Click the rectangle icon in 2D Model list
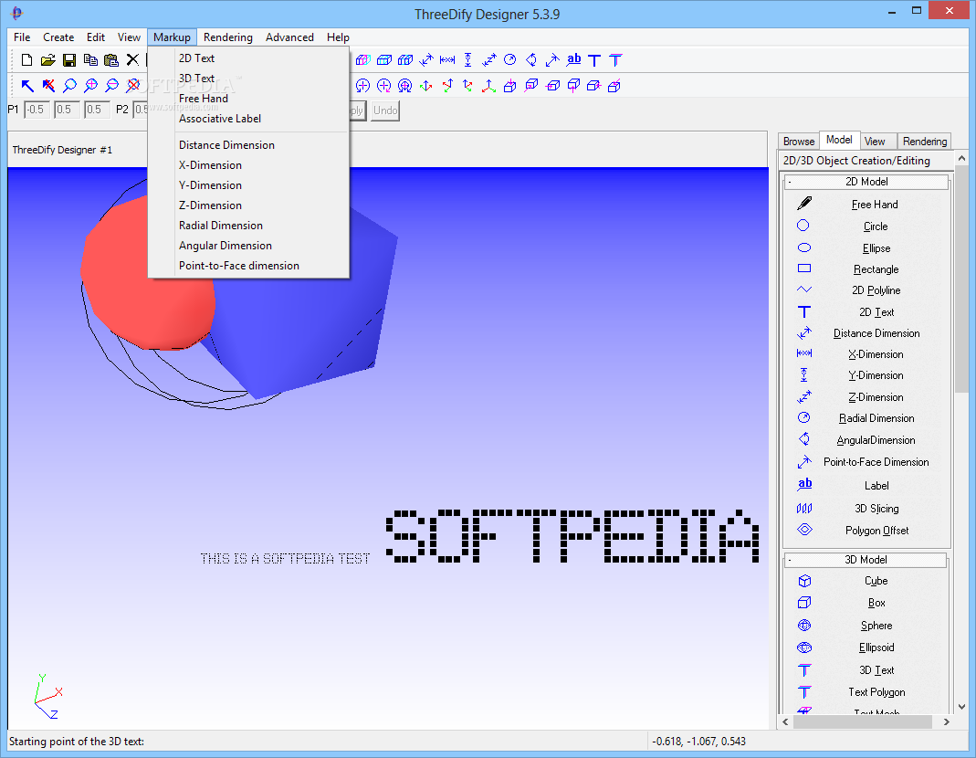This screenshot has height=758, width=976. pos(804,268)
